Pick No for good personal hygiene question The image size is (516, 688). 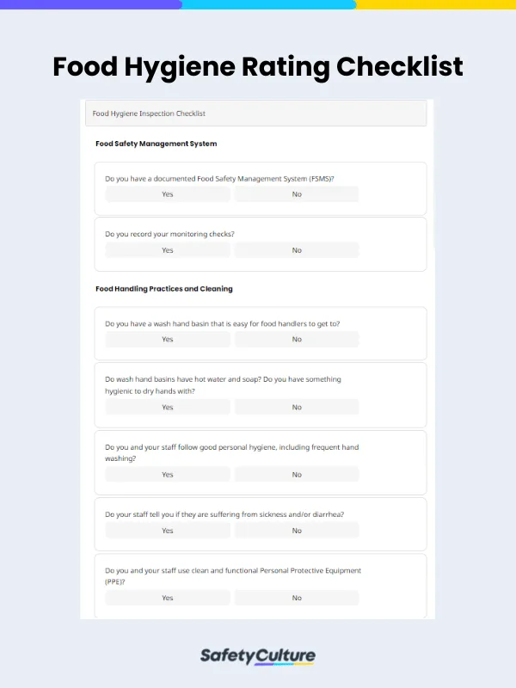click(x=297, y=475)
